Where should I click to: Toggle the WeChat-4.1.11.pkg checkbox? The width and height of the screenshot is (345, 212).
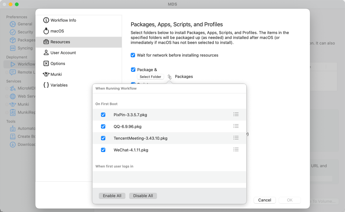click(103, 150)
